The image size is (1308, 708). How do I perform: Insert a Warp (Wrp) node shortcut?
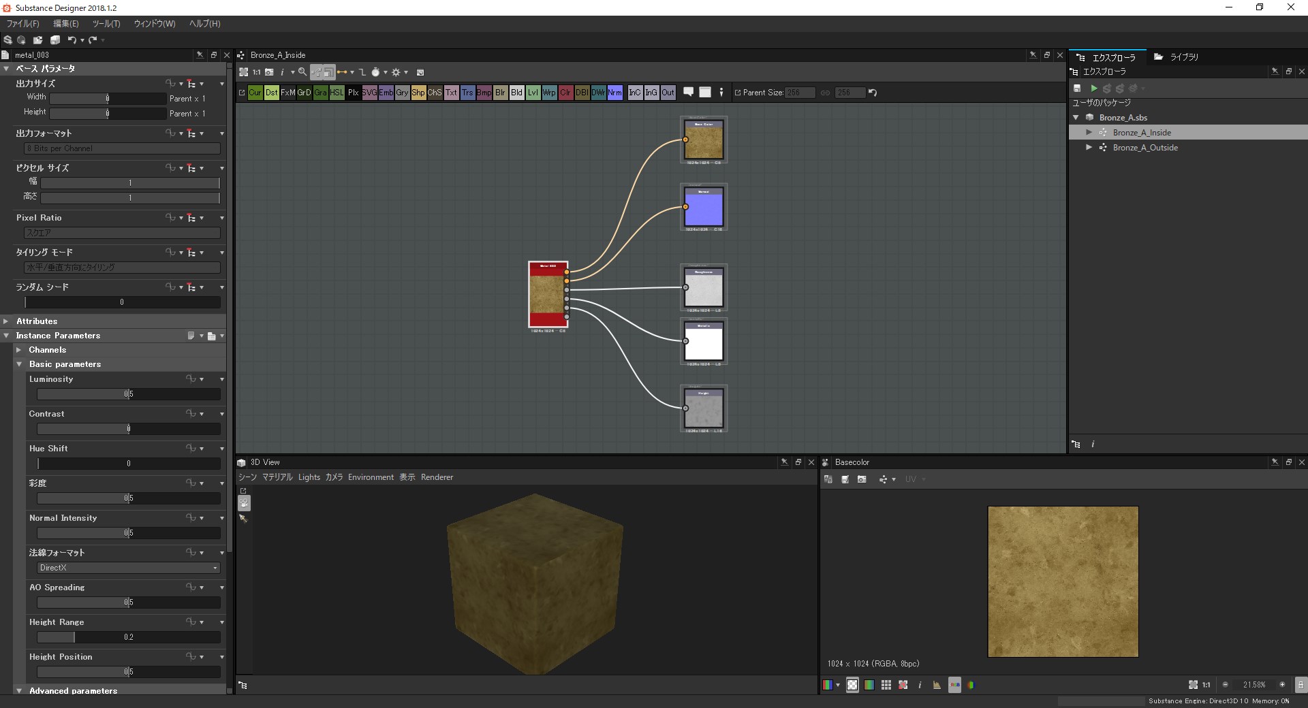549,93
